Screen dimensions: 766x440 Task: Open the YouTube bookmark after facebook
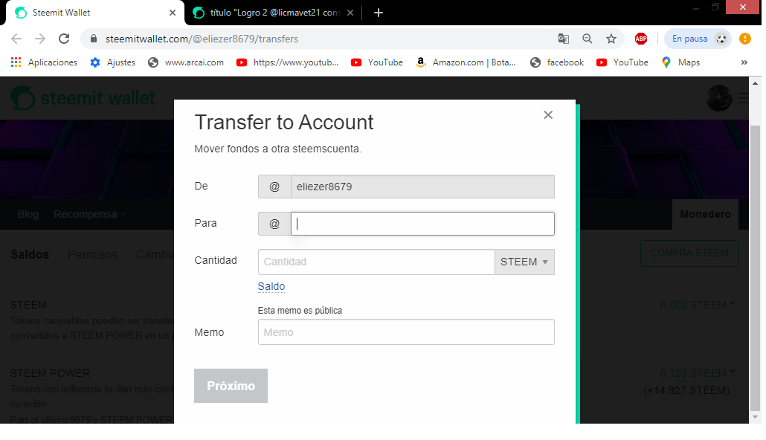(622, 62)
